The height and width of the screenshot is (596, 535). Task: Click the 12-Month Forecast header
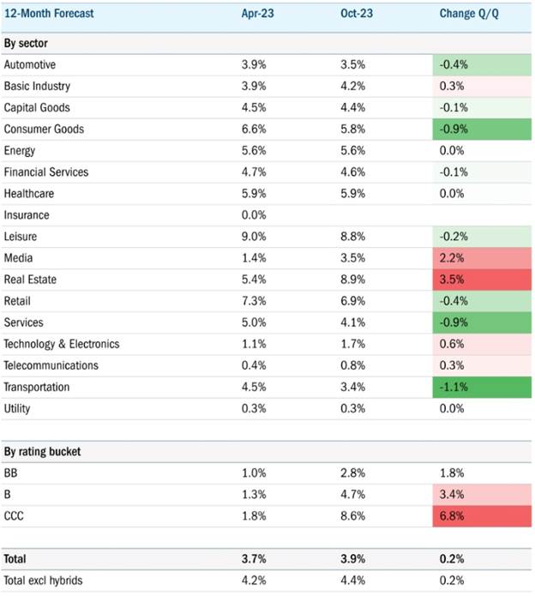click(x=49, y=14)
